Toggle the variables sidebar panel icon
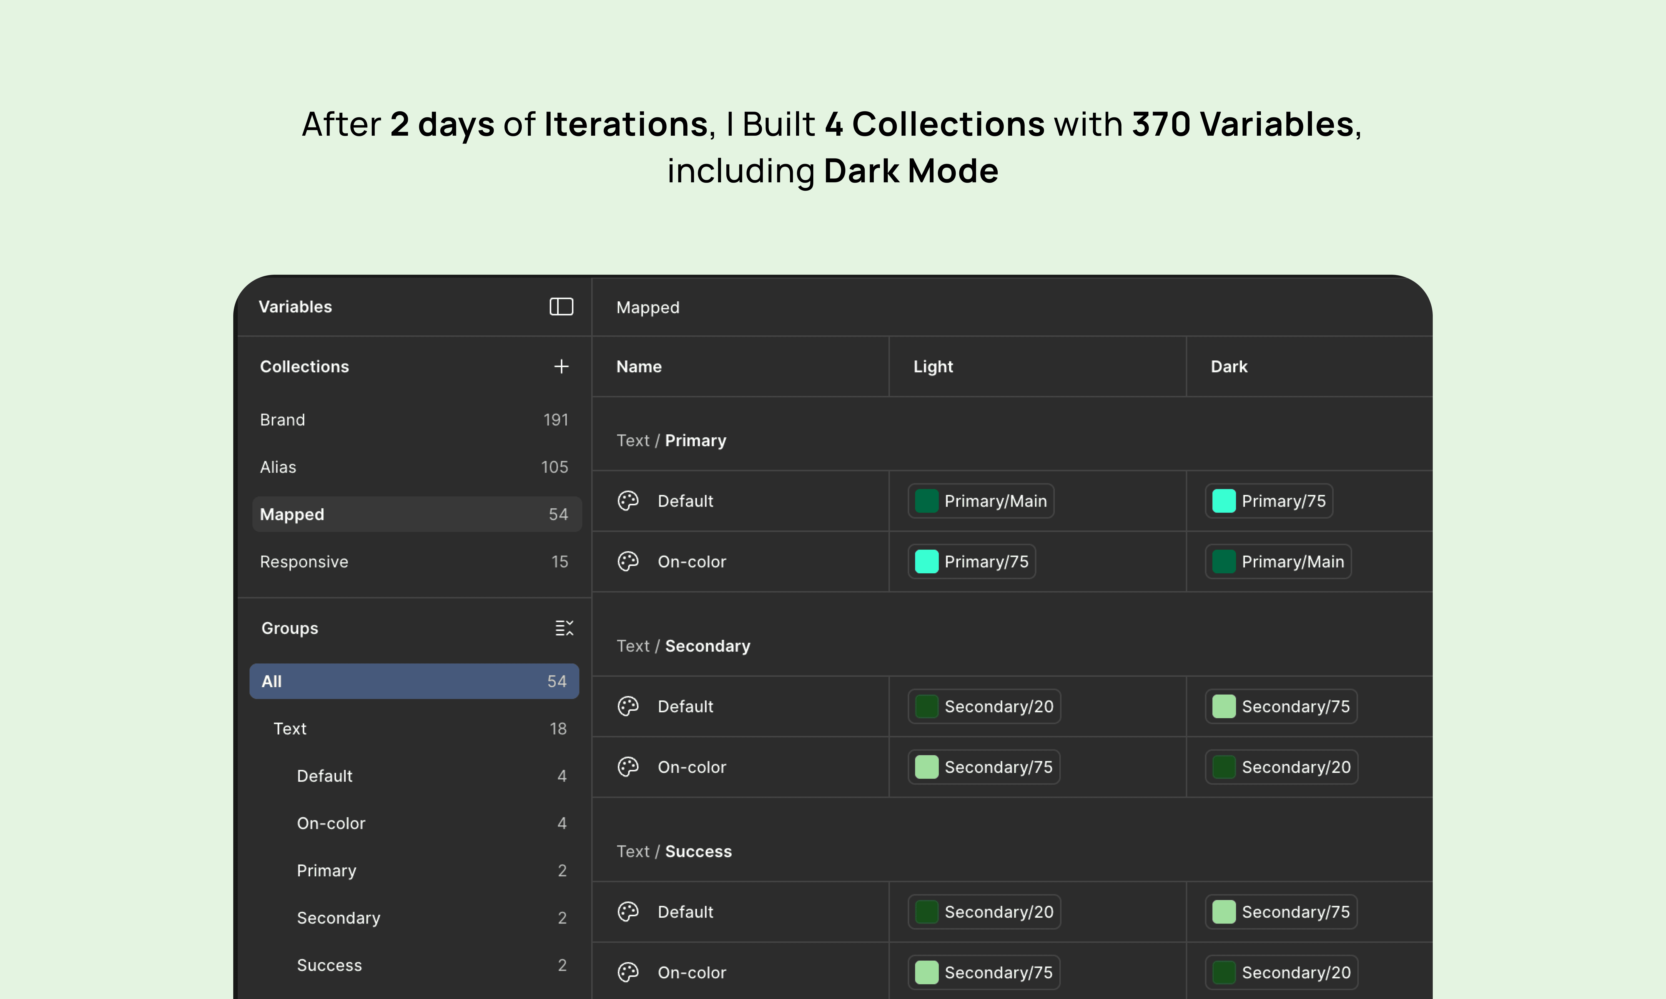Screen dimensions: 1666x999 click(561, 307)
